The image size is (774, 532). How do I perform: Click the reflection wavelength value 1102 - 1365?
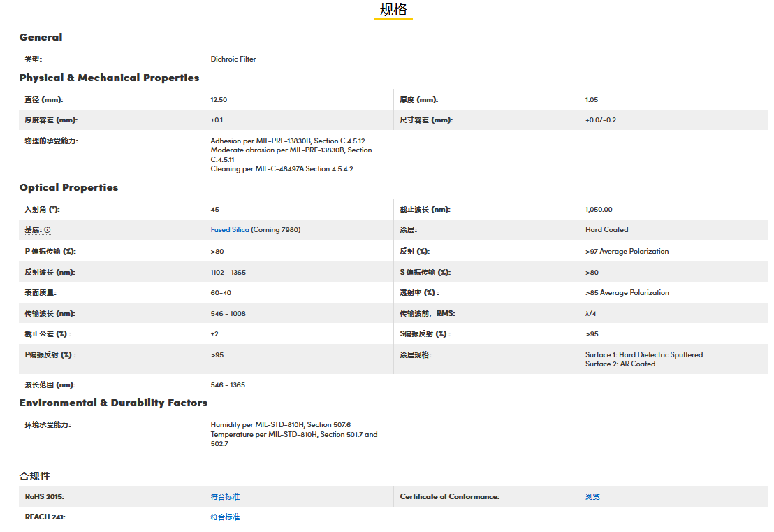228,273
